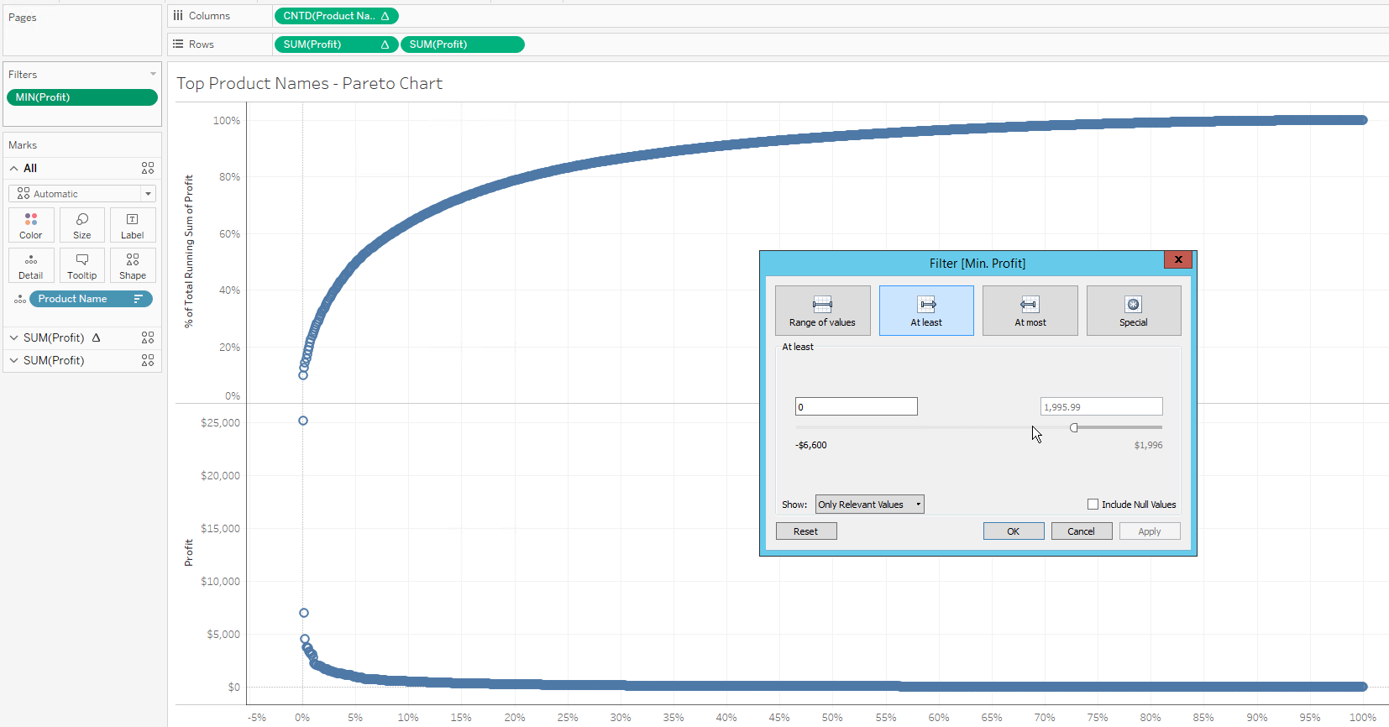The height and width of the screenshot is (727, 1389).
Task: Open the Show Only Relevant Values dropdown
Action: click(x=870, y=505)
